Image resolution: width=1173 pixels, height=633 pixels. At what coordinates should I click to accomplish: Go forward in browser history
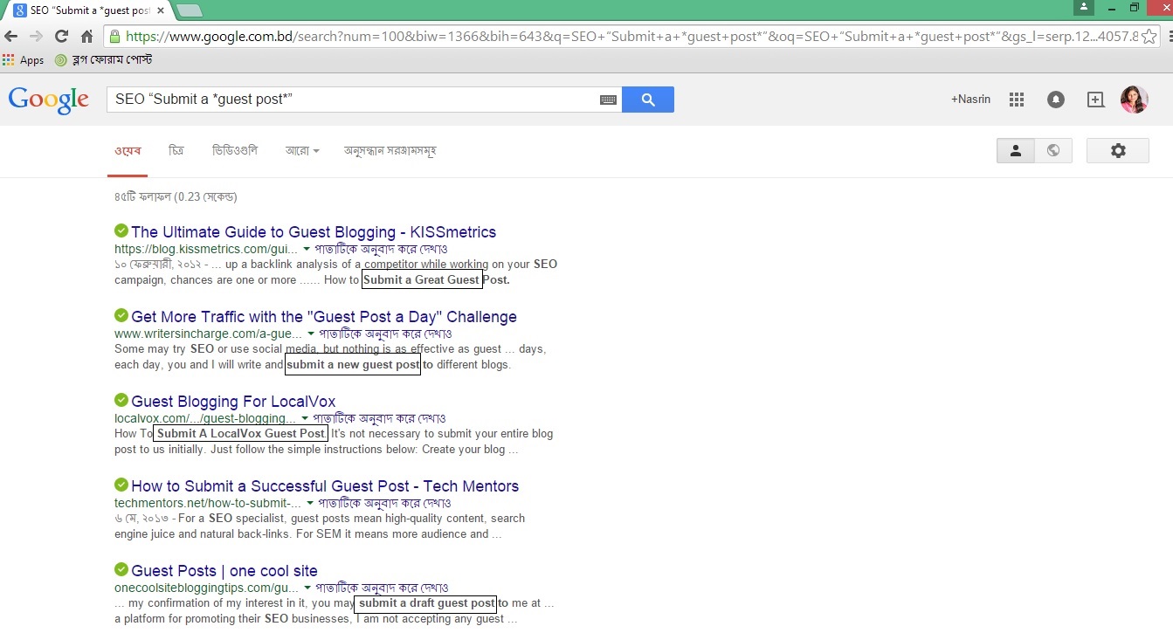point(36,37)
